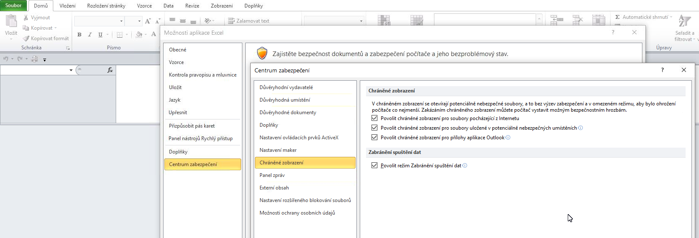This screenshot has width=699, height=238.
Task: Click the Soubor file button
Action: [13, 5]
